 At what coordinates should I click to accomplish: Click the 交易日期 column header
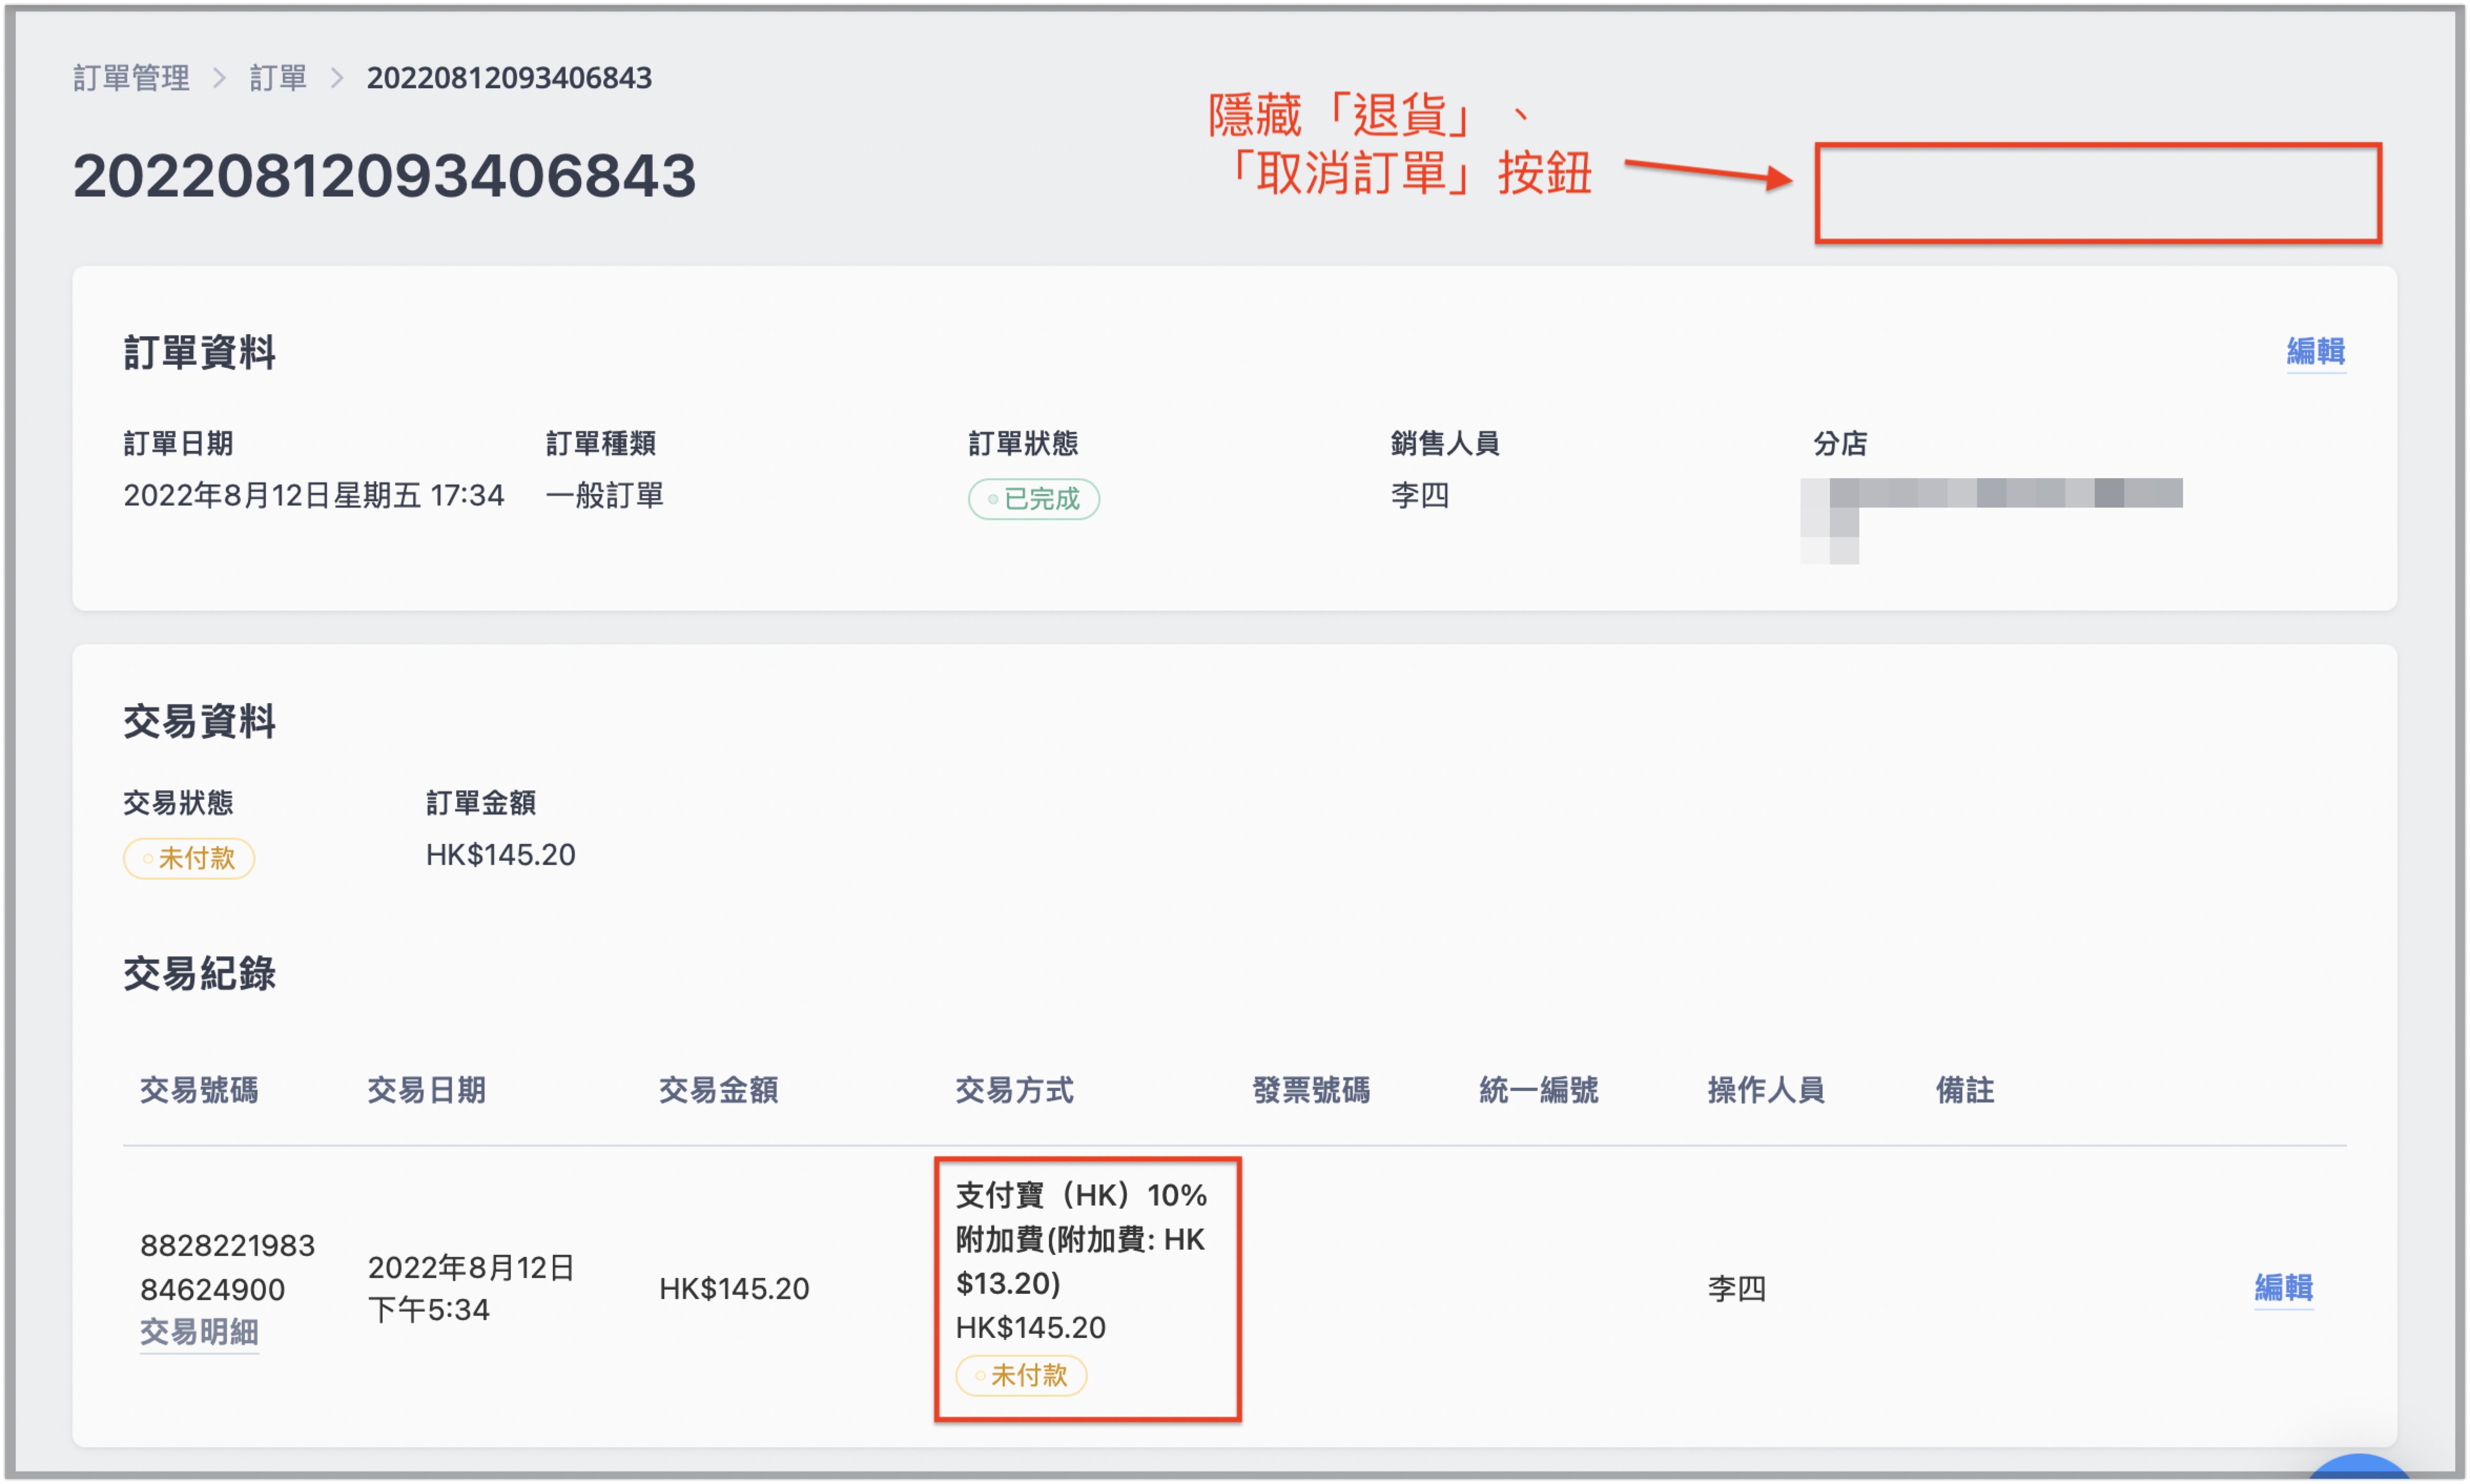click(x=426, y=1090)
